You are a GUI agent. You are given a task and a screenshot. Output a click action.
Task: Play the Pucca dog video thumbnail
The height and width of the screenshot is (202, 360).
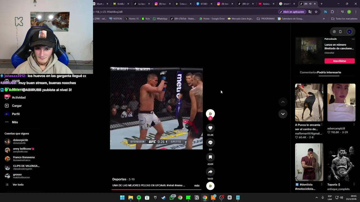click(309, 102)
